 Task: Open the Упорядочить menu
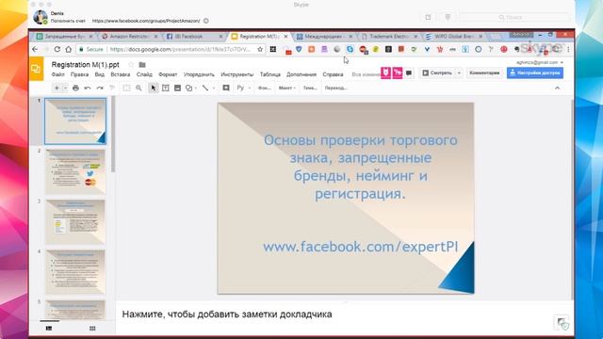tap(199, 74)
